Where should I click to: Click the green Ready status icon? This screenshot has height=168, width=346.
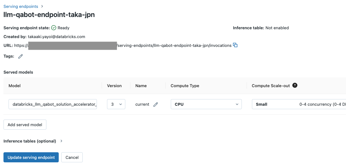(54, 28)
